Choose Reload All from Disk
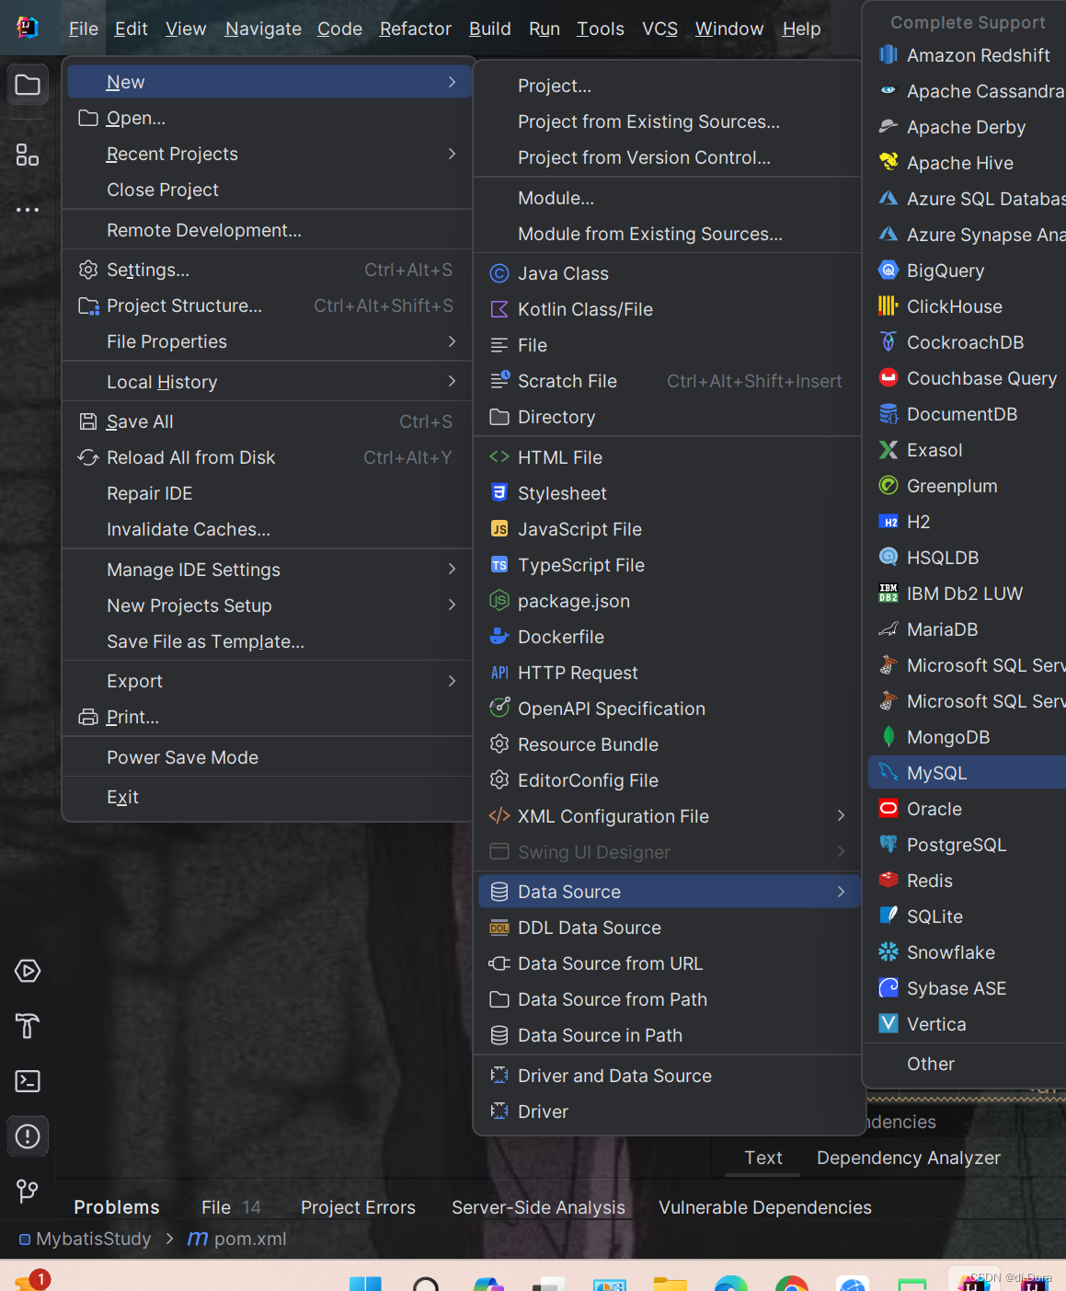The width and height of the screenshot is (1066, 1291). [x=268, y=457]
